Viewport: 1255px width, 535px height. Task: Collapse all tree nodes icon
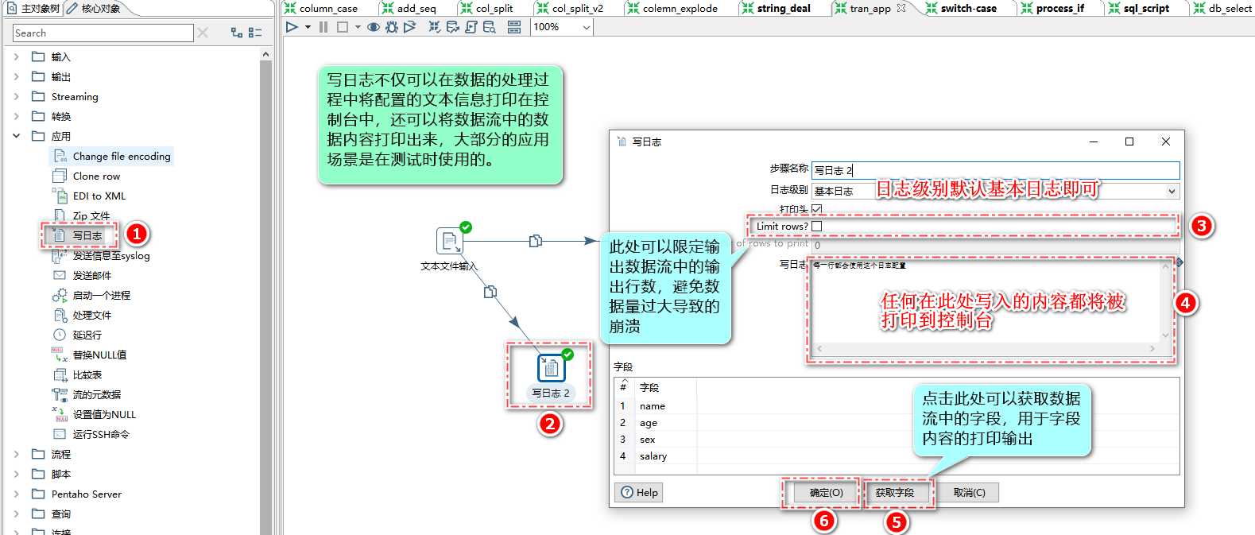255,33
